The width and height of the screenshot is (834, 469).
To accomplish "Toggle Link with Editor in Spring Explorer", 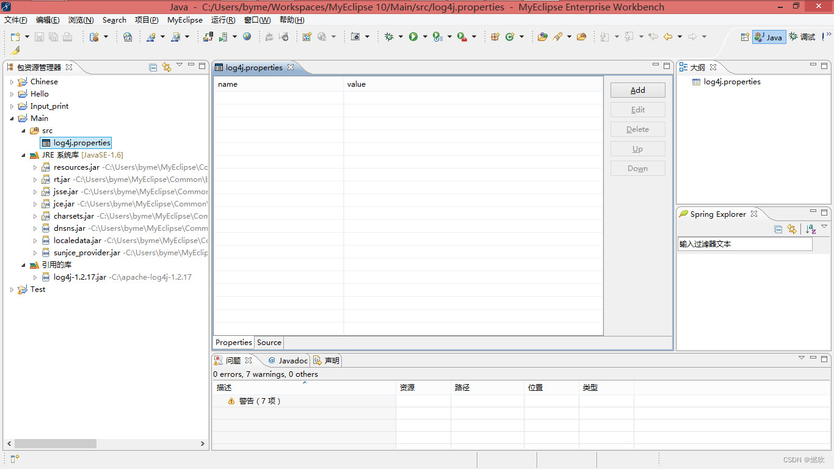I will (x=792, y=229).
